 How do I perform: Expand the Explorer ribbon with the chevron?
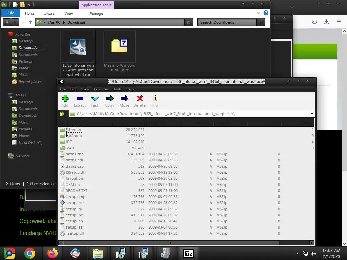click(258, 13)
